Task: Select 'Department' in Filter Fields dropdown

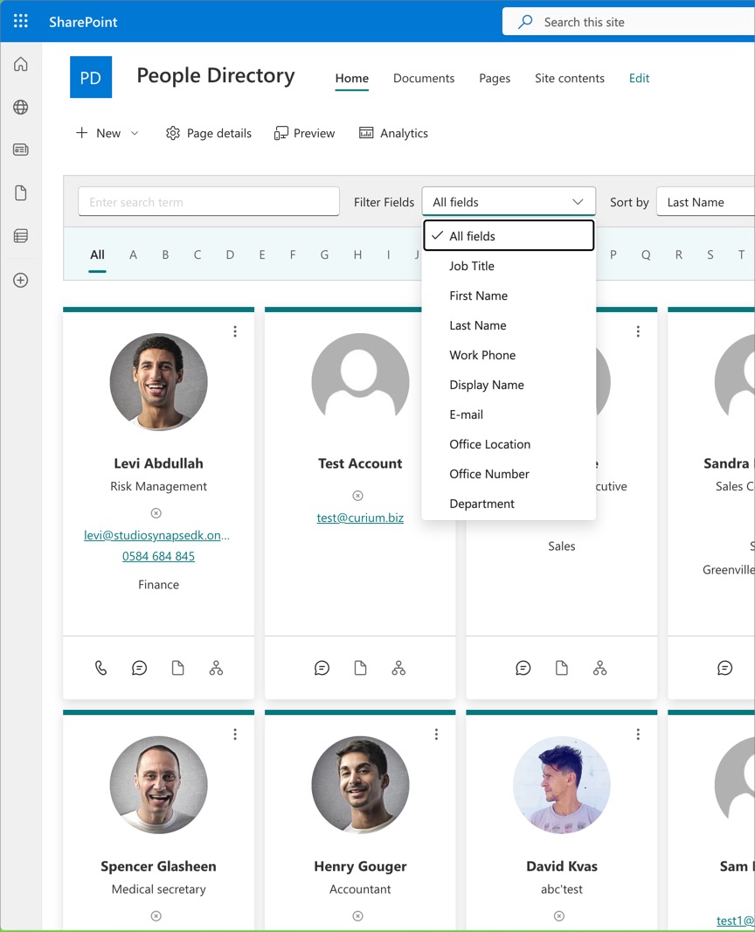Action: [481, 504]
